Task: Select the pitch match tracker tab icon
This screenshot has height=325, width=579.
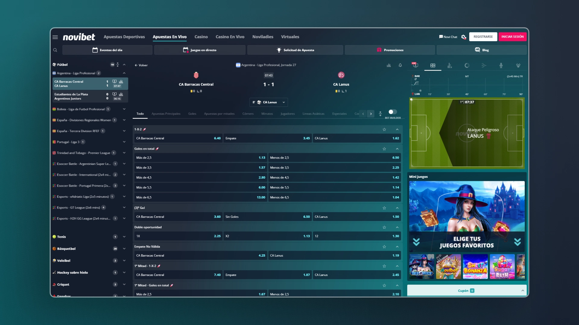Action: pyautogui.click(x=433, y=65)
